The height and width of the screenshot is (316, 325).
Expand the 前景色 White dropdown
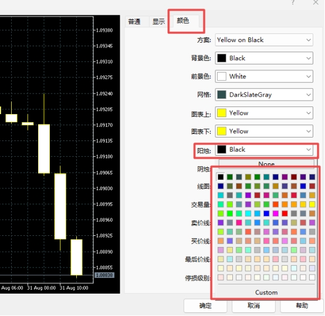(264, 77)
